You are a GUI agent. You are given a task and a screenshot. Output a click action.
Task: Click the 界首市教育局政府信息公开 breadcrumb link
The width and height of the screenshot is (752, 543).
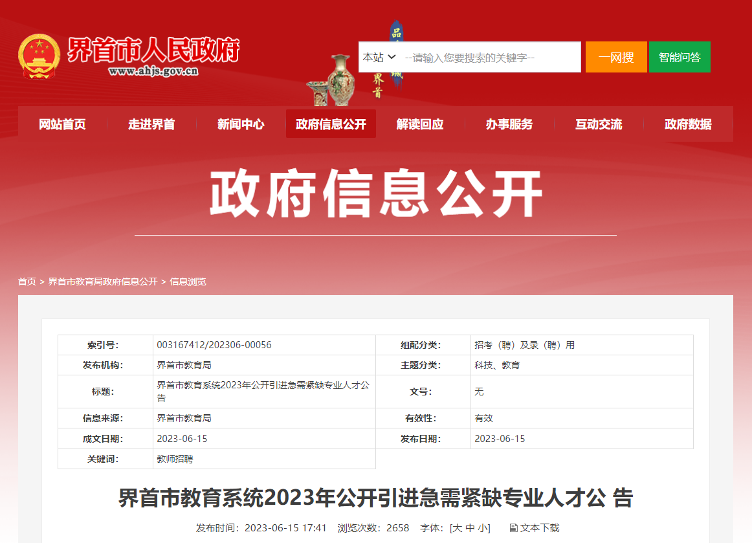click(103, 282)
